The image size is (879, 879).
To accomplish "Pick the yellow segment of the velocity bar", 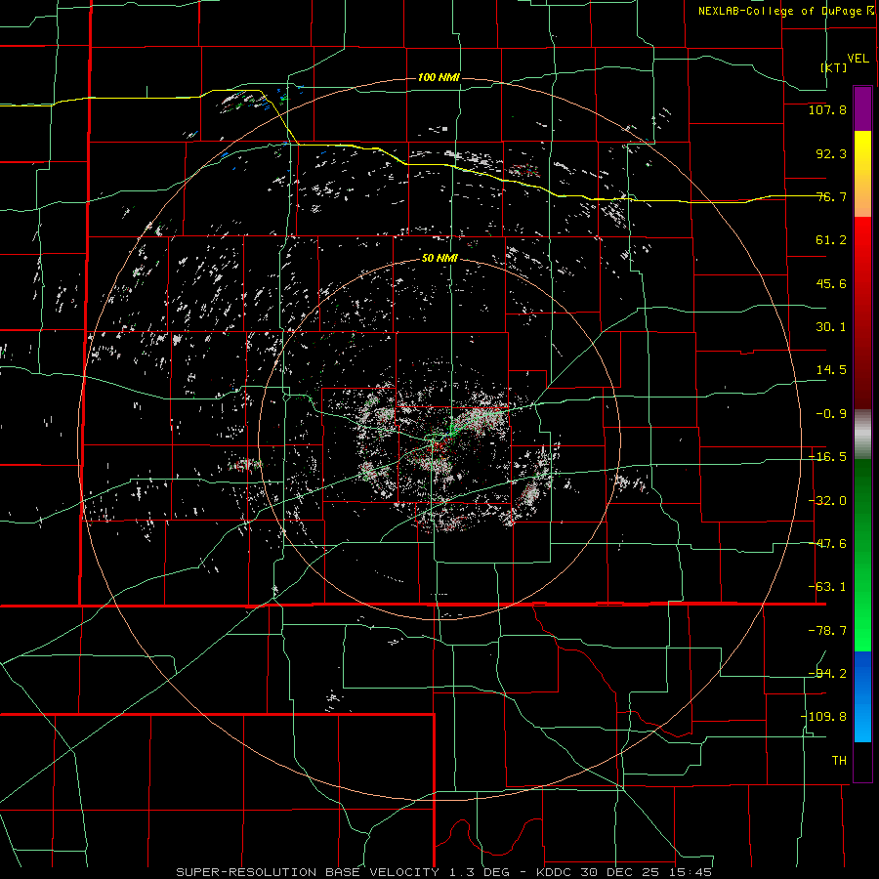I will [862, 174].
